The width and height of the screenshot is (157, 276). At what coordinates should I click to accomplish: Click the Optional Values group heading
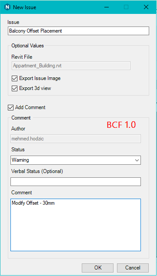pyautogui.click(x=27, y=46)
